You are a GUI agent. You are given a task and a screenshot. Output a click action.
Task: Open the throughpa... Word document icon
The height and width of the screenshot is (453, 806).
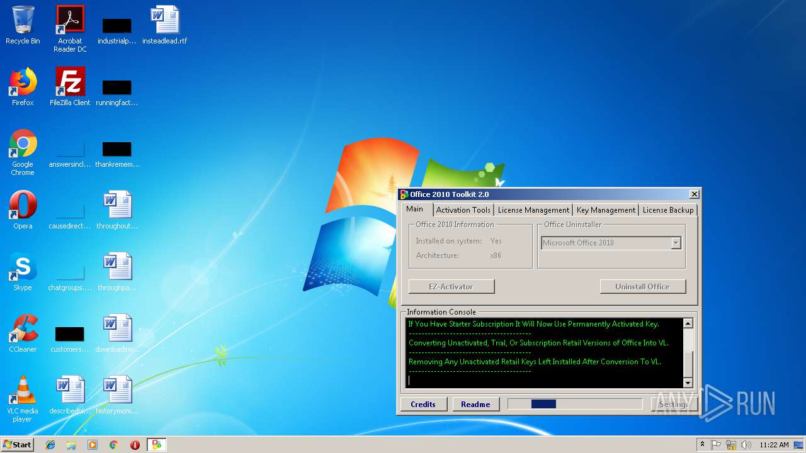(117, 272)
